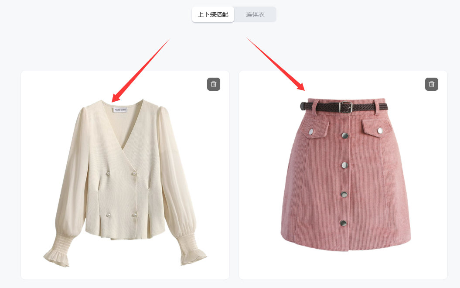The height and width of the screenshot is (288, 460).
Task: Click the left pocket flap on skirt
Action: [x=317, y=129]
